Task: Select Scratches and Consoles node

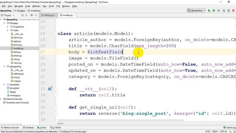Action: point(16,103)
